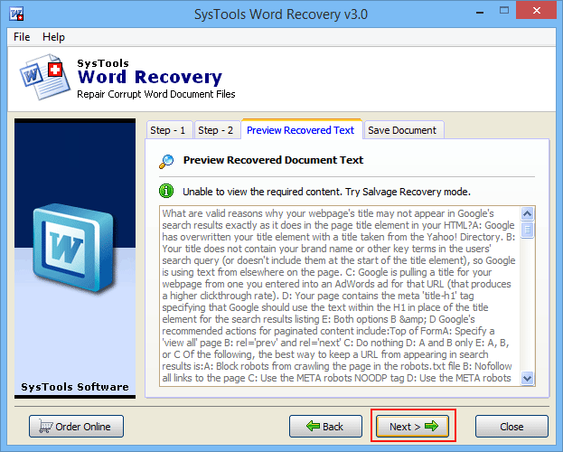Switch to the Step - 2 tab
The width and height of the screenshot is (563, 452).
click(216, 130)
